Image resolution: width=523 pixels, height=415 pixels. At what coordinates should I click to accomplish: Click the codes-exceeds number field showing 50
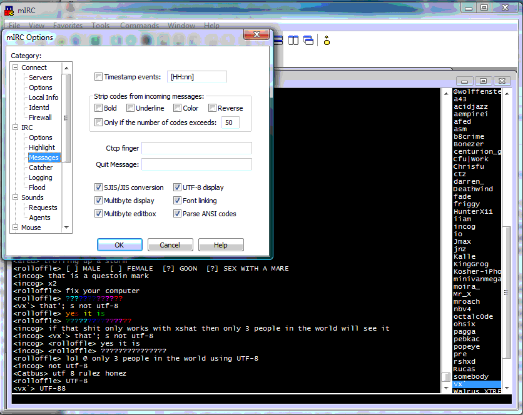(230, 122)
